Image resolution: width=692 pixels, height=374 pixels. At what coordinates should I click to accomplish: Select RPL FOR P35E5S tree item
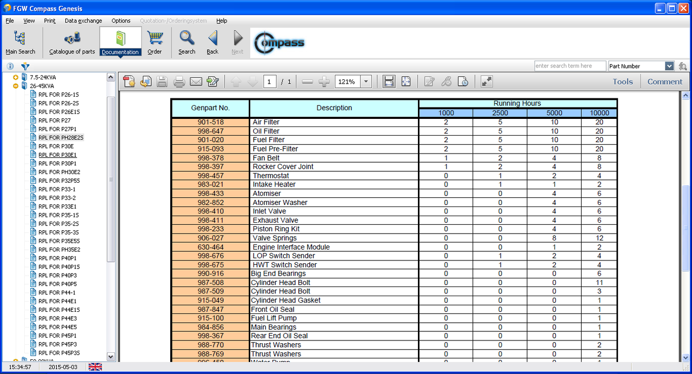click(59, 241)
